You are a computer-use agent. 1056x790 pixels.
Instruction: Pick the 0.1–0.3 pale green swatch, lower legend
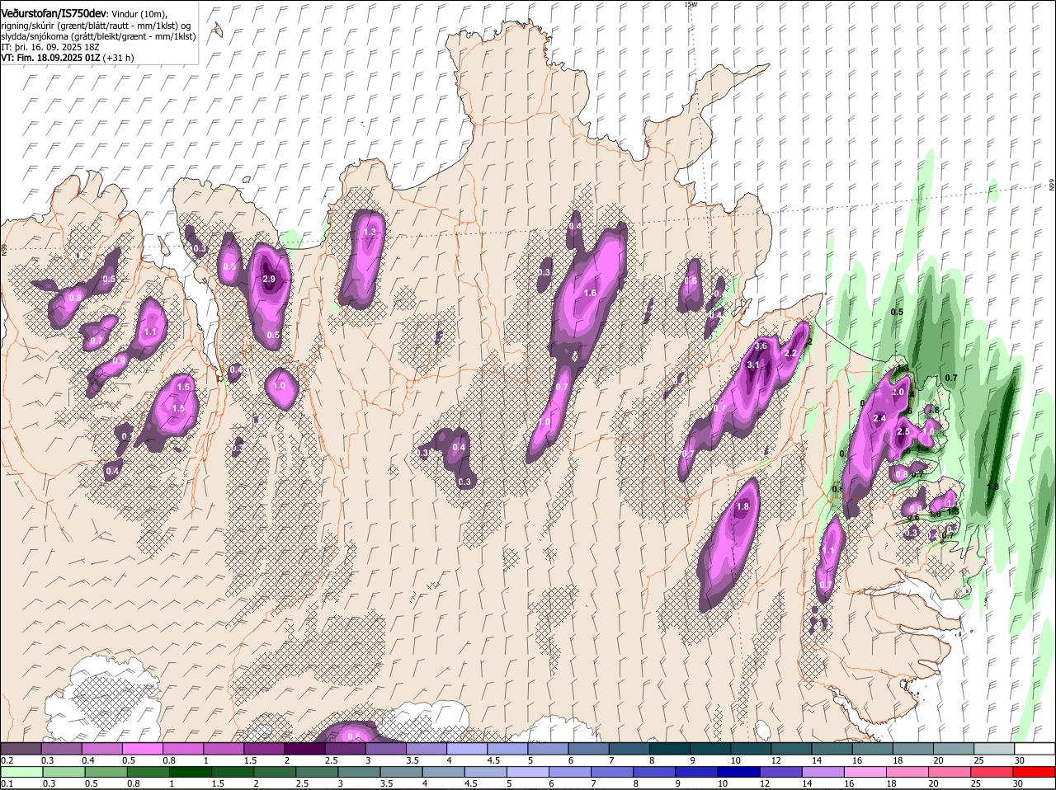21,772
